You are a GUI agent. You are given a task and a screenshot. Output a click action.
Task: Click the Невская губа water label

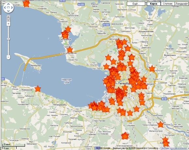coord(66,81)
